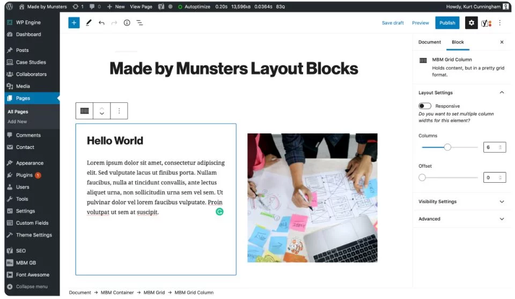Expand the Visibility Settings panel
This screenshot has height=299, width=515.
(x=461, y=201)
